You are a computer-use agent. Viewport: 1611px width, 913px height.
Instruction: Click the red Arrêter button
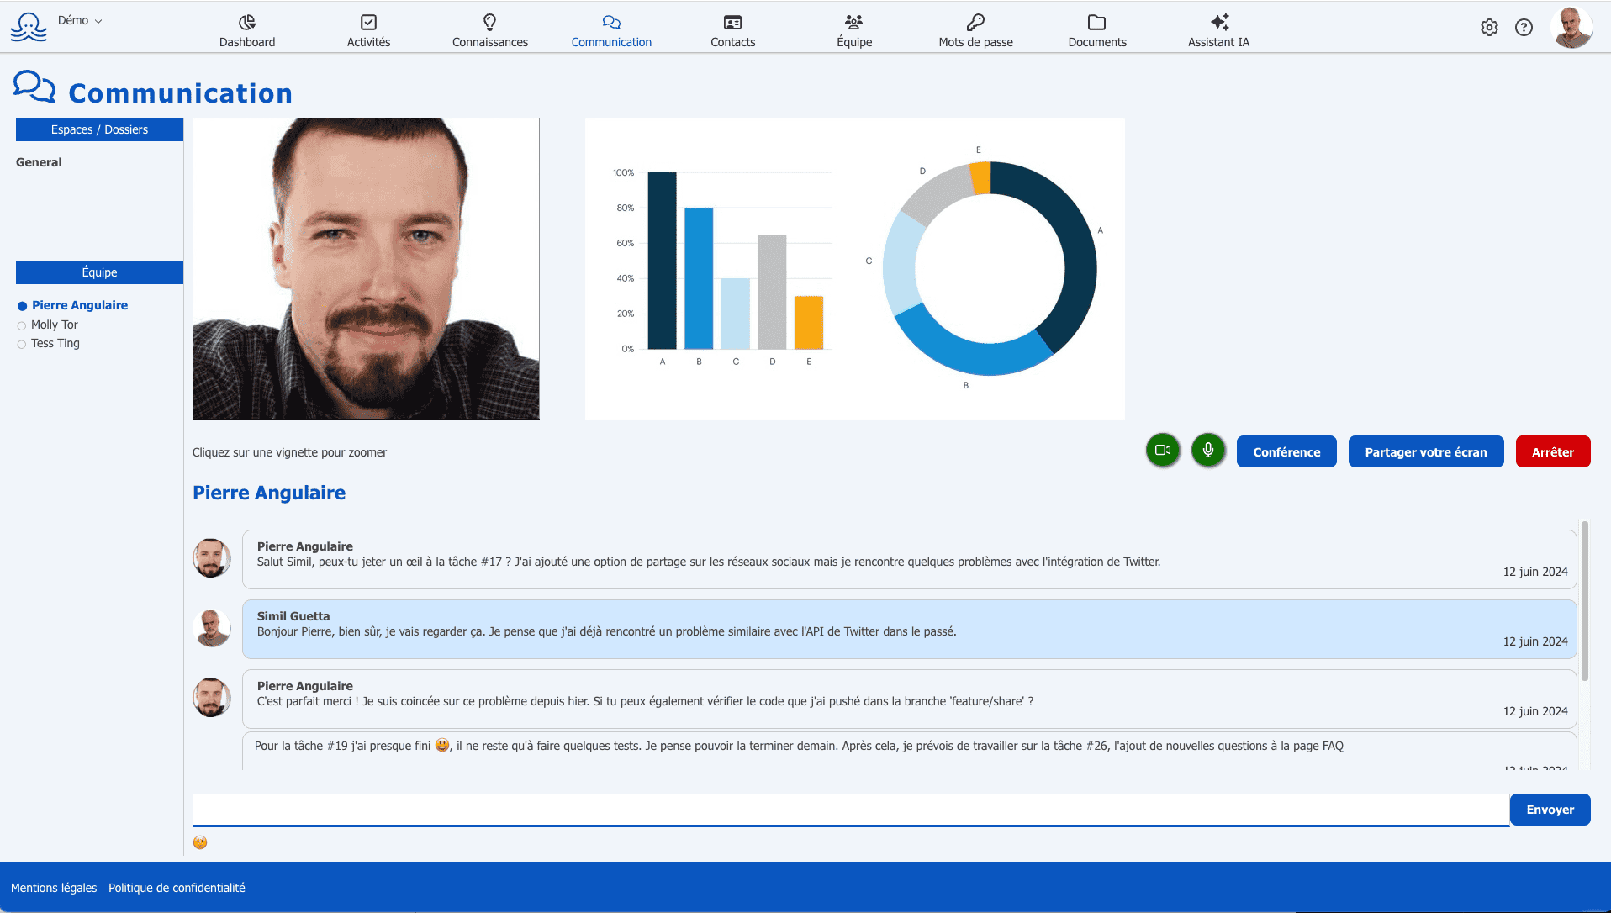[1552, 451]
